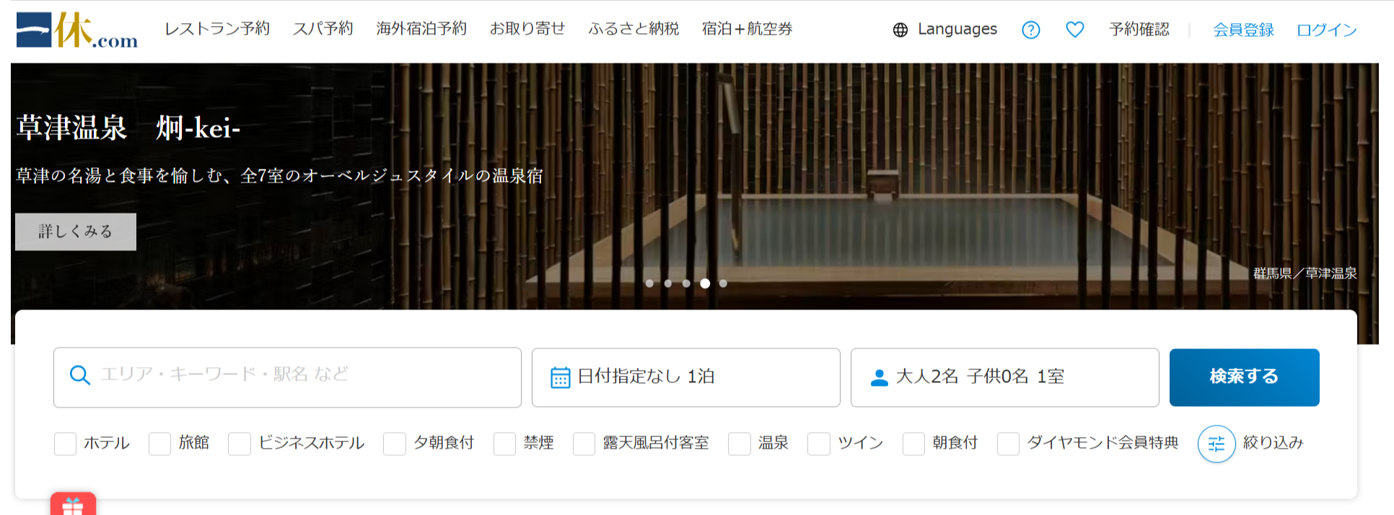Click the person icon in guests field
Viewport: 1394px width, 515px height.
(x=880, y=377)
